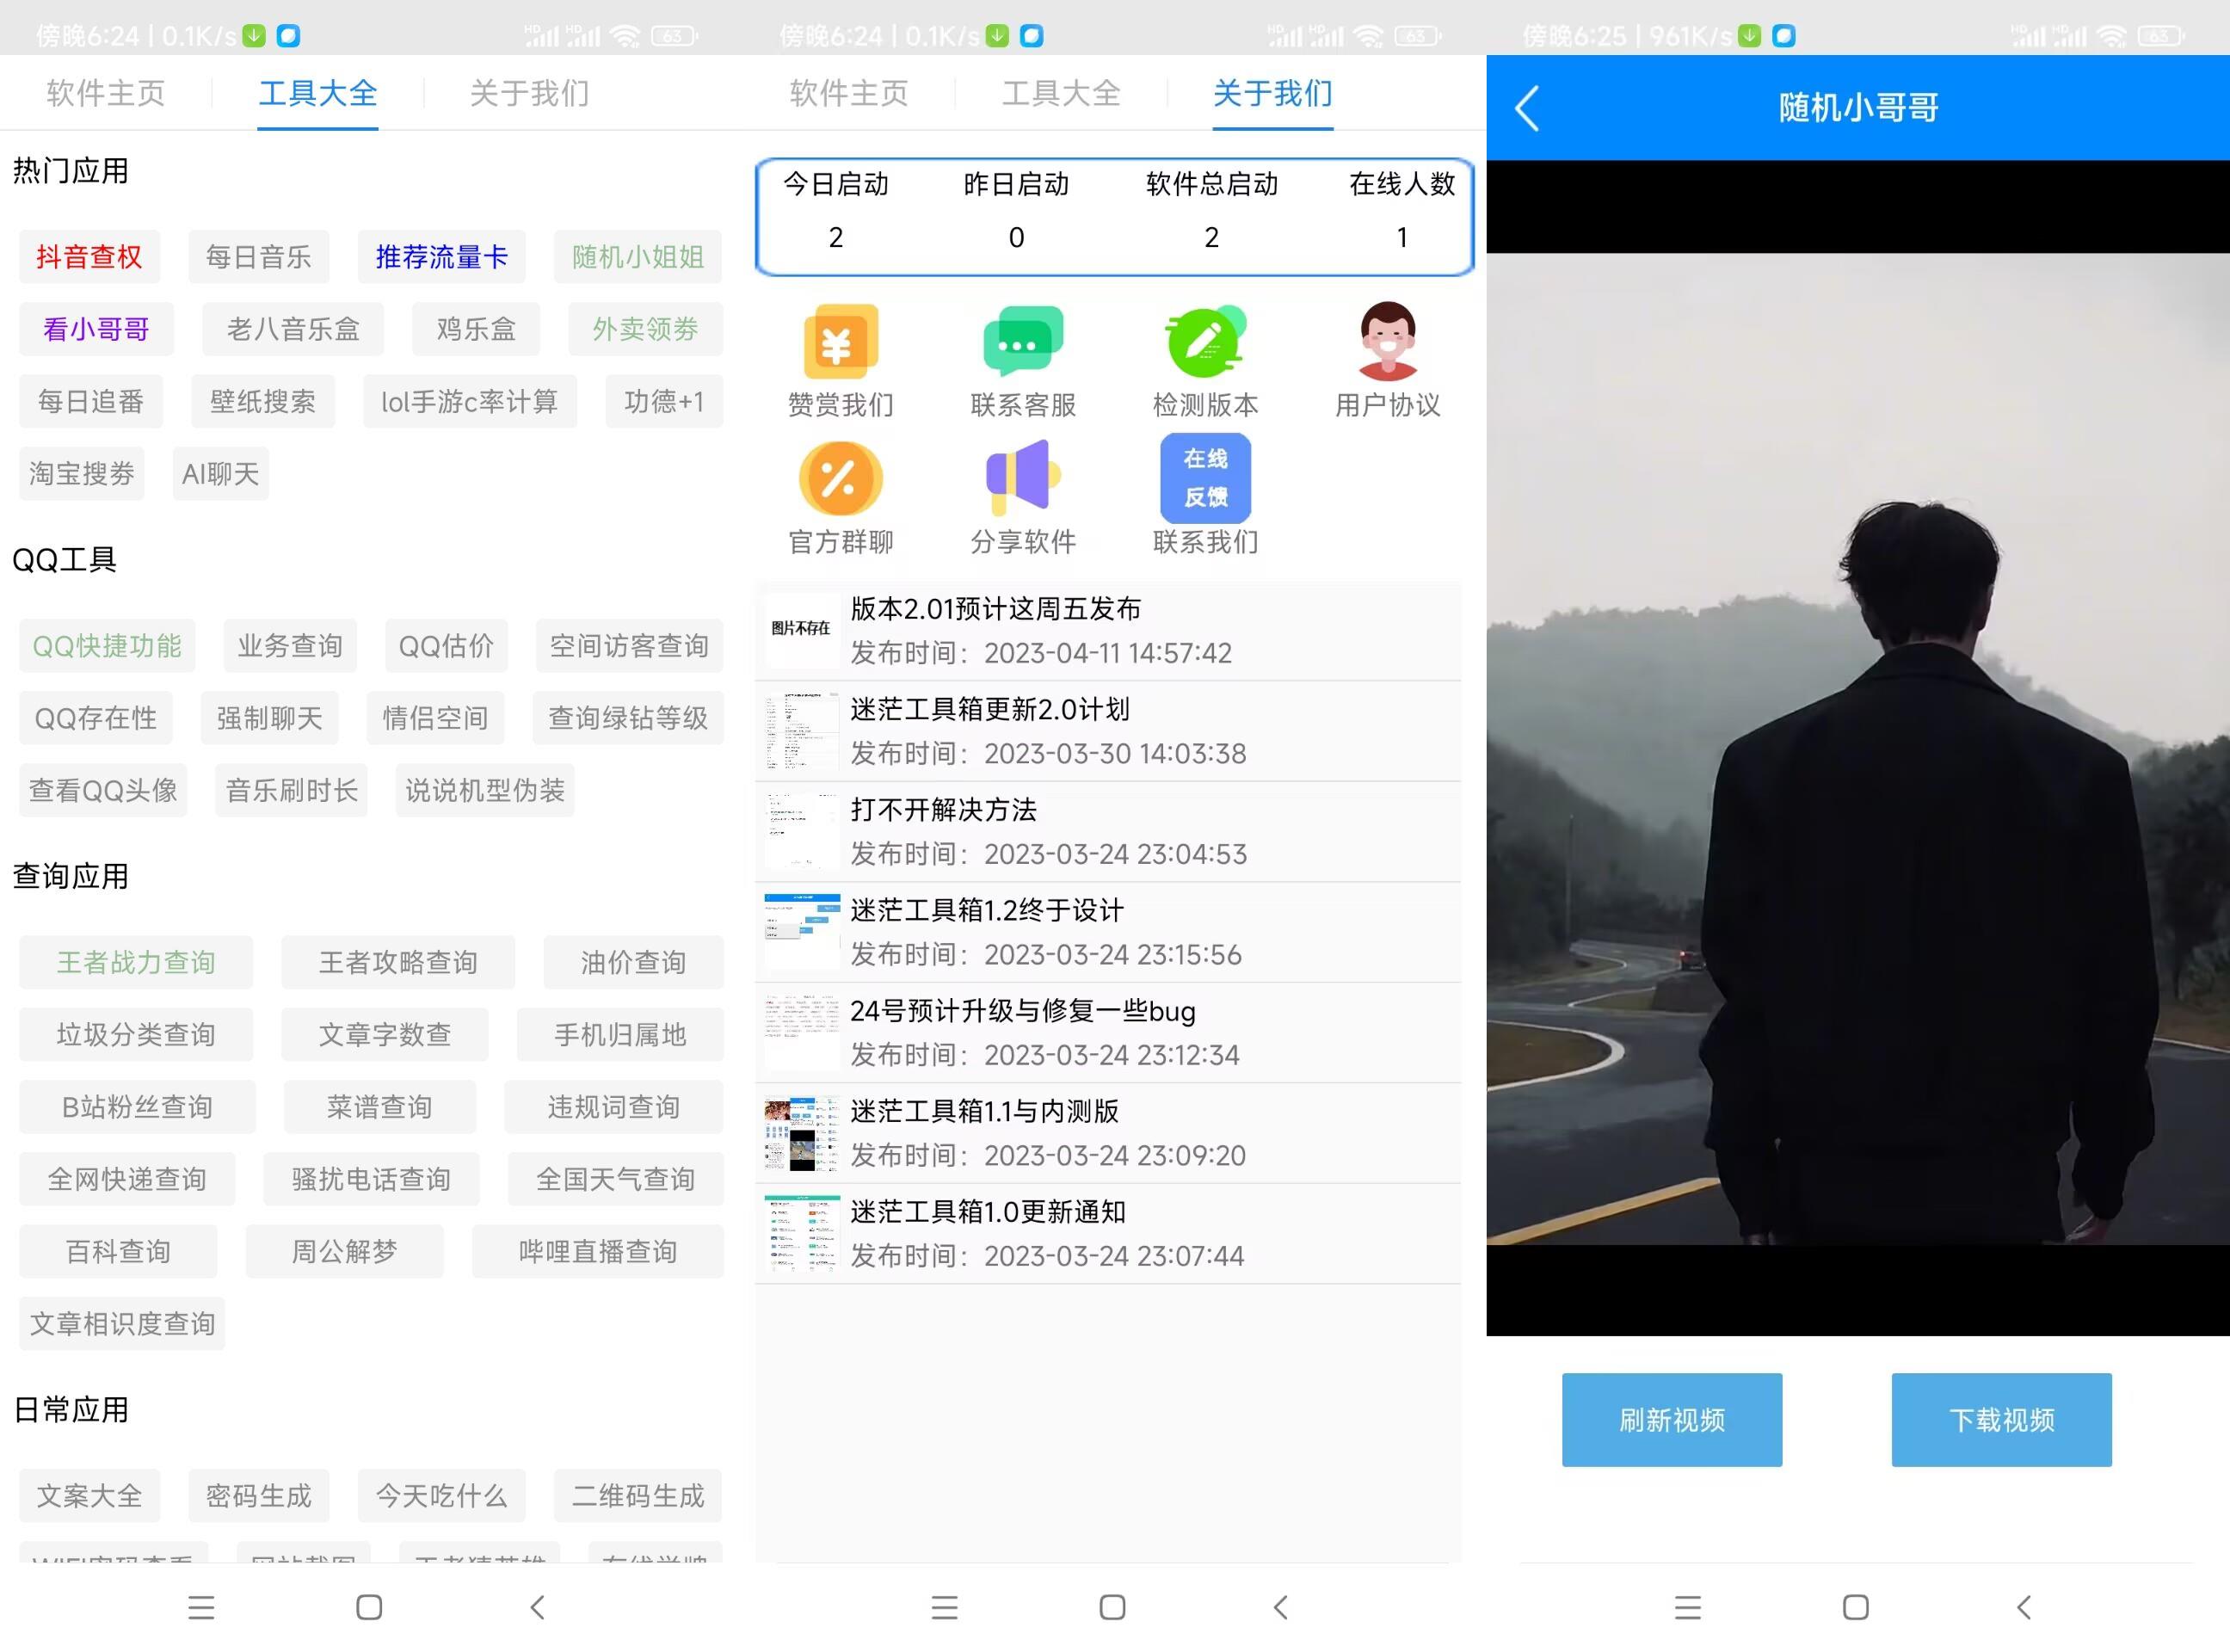Screen dimensions: 2230x1652
Task: Open 王者战力查询 lookup
Action: tap(136, 962)
